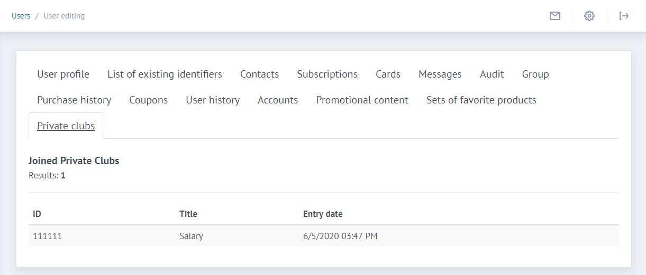The image size is (646, 275).
Task: Go to Users breadcrumb link
Action: pyautogui.click(x=21, y=16)
